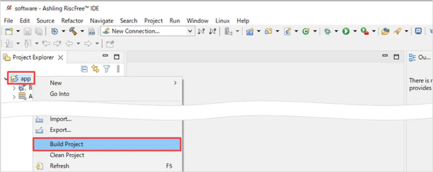Click the Save All icon
Screen dimensions: 433x172
[x=38, y=32]
